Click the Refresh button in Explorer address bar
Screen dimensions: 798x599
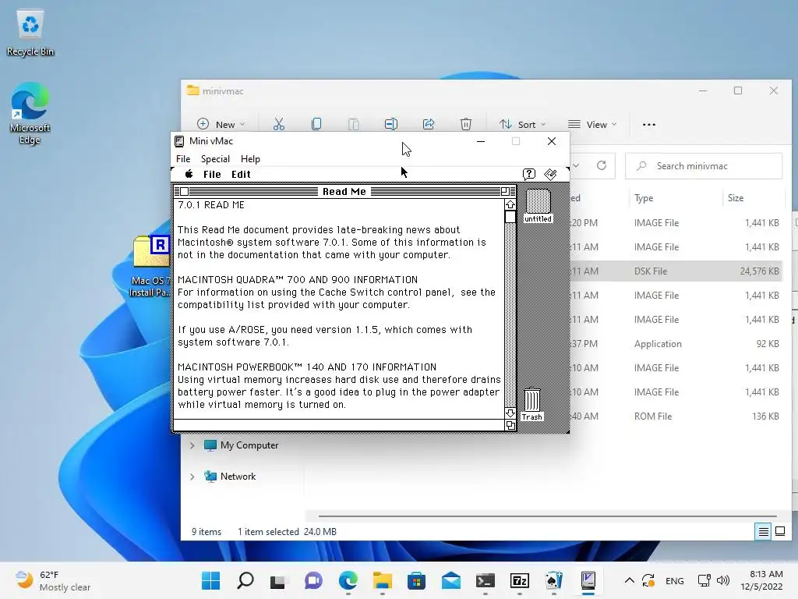coord(602,165)
